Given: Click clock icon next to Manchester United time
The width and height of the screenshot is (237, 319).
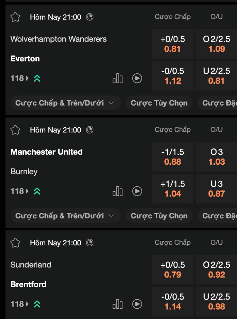Looking at the screenshot, I should (x=90, y=130).
